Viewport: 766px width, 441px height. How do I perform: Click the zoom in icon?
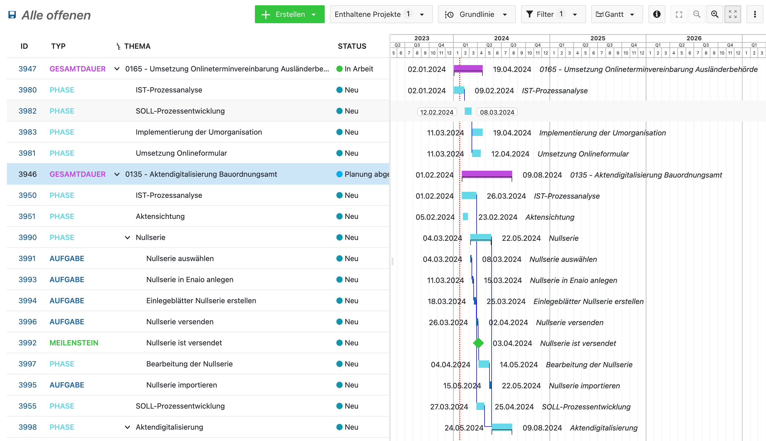[714, 15]
